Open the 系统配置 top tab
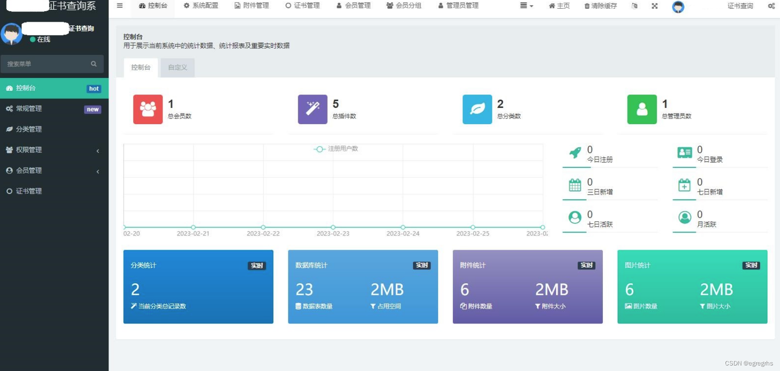This screenshot has height=371, width=780. 201,6
